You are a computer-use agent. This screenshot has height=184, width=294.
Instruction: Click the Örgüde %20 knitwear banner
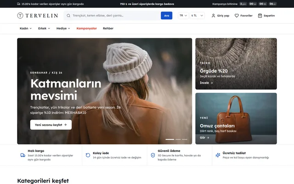pos(236,64)
